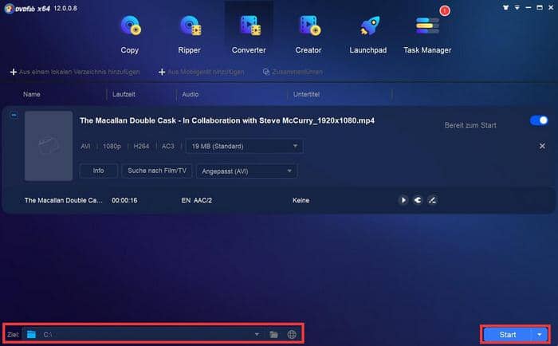Collapse the Macallan video item with minus icon
This screenshot has width=558, height=346.
pyautogui.click(x=14, y=115)
